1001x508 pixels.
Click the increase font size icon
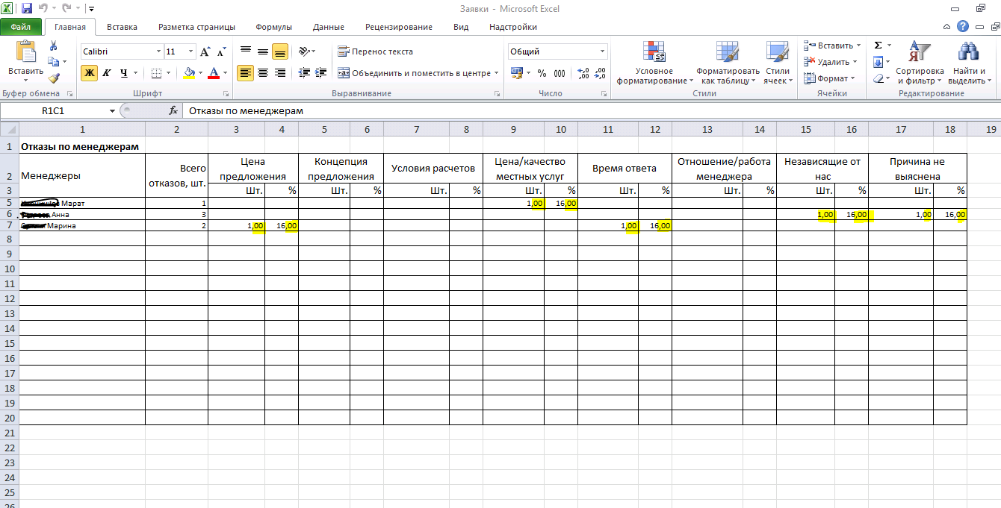pos(205,52)
